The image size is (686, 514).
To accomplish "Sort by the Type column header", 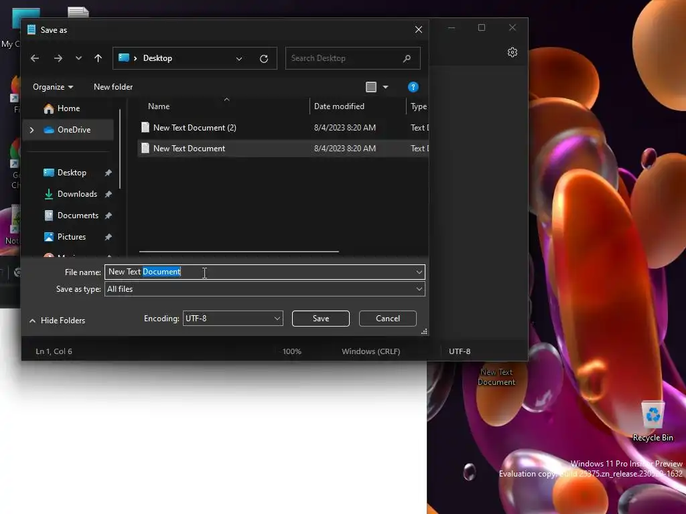I will point(418,106).
